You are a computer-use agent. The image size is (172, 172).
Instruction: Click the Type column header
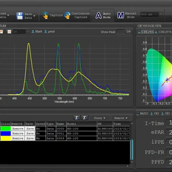click(51, 124)
